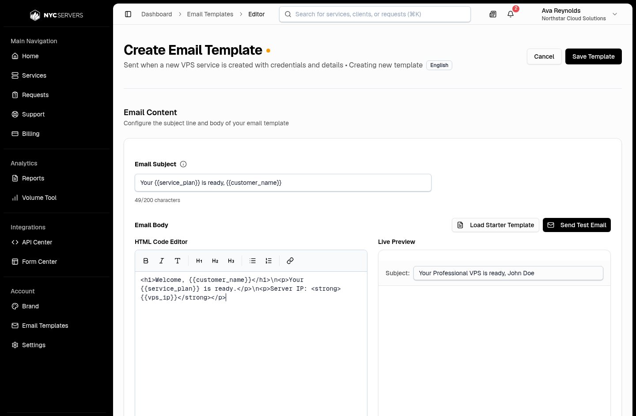Insert a bulleted list
The width and height of the screenshot is (636, 416).
[253, 261]
